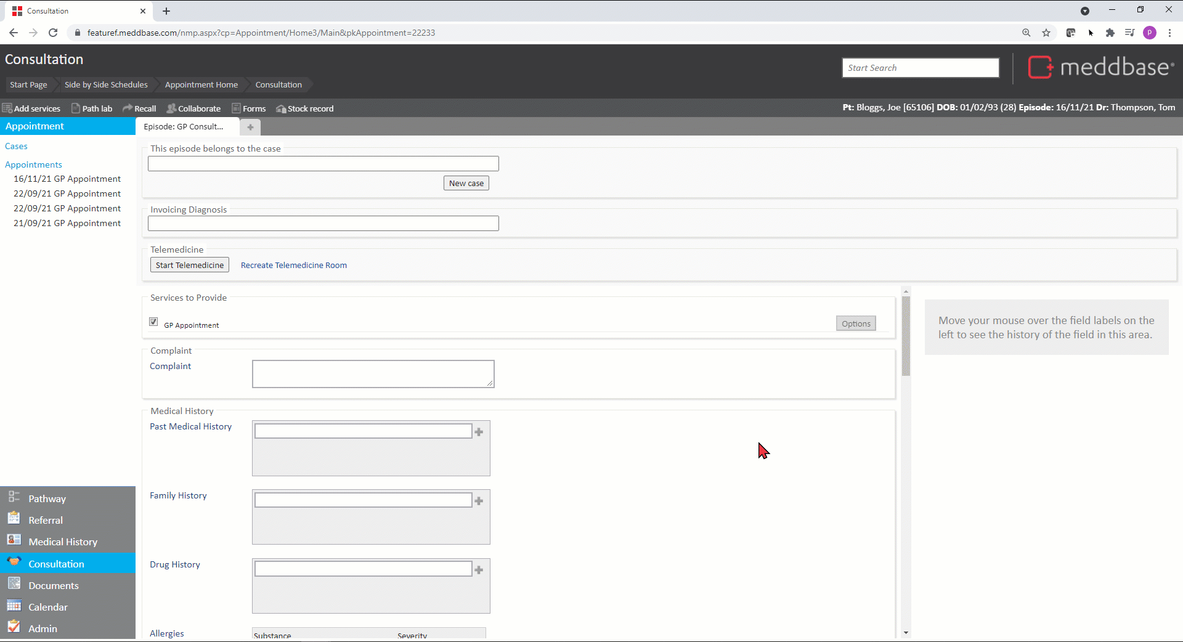Open the new episode tab with plus
The width and height of the screenshot is (1183, 642).
point(250,127)
